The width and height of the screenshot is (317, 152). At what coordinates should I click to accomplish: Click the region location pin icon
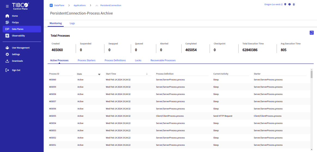pyautogui.click(x=285, y=4)
